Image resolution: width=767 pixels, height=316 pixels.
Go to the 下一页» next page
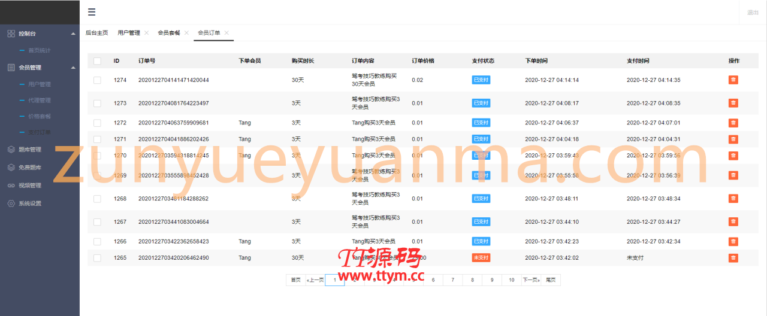[x=531, y=280]
